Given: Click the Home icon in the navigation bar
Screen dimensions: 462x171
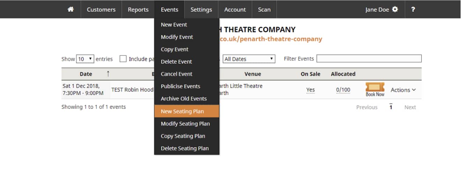Looking at the screenshot, I should (x=70, y=9).
